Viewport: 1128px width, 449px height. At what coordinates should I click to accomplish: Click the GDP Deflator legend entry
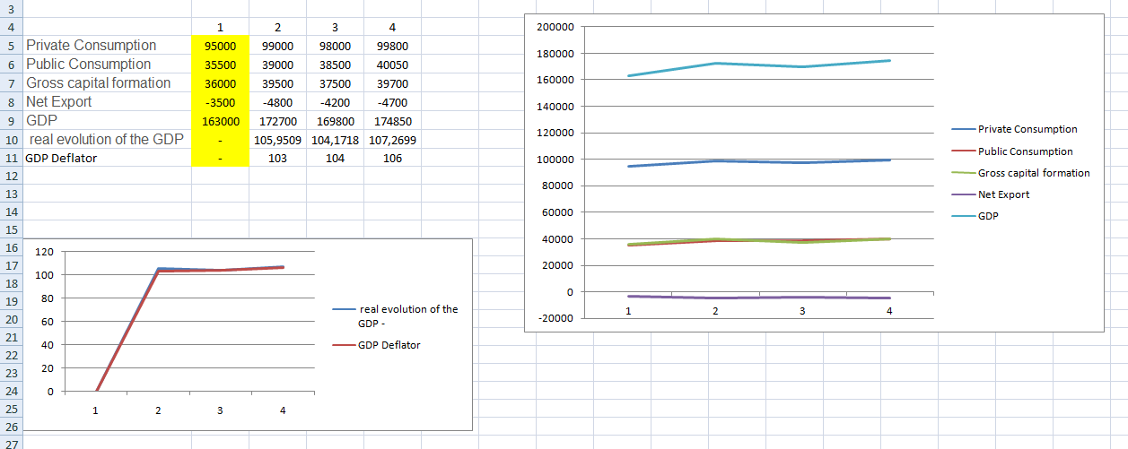[x=388, y=345]
